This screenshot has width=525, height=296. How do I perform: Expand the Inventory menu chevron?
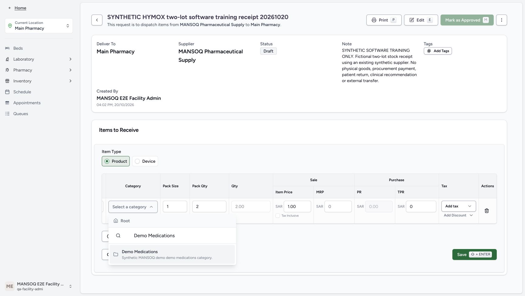coord(70,81)
